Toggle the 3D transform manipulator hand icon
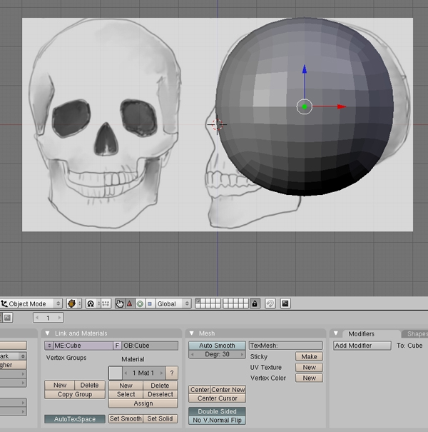The height and width of the screenshot is (432, 428). pos(119,303)
